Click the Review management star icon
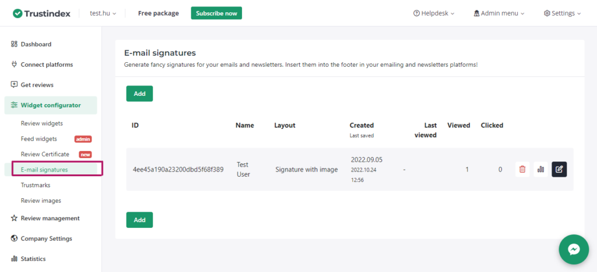This screenshot has height=272, width=597. tap(15, 219)
